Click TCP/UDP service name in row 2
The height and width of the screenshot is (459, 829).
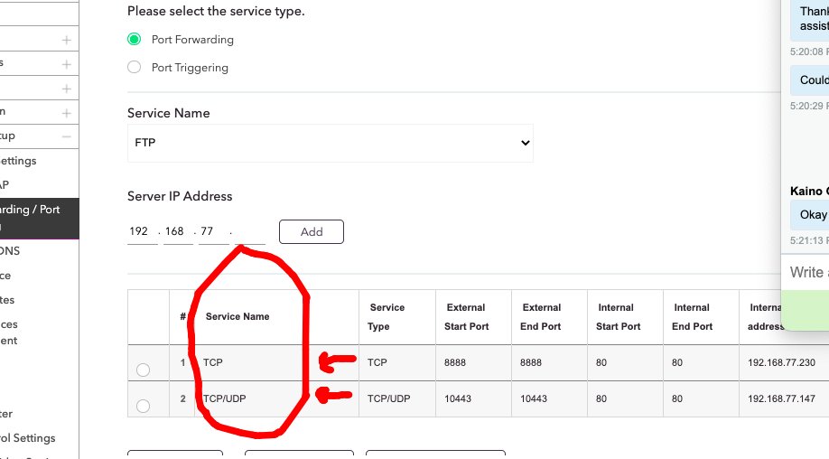point(225,398)
